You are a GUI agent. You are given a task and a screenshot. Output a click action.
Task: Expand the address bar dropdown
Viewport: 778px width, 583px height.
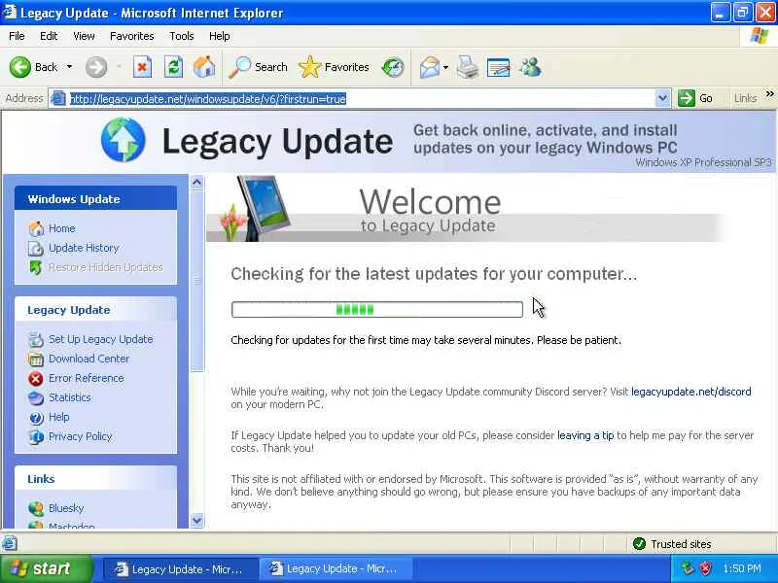tap(662, 99)
